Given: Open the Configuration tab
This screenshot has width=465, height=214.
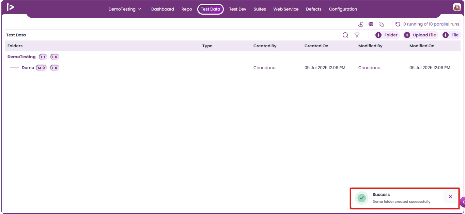Looking at the screenshot, I should pyautogui.click(x=343, y=9).
